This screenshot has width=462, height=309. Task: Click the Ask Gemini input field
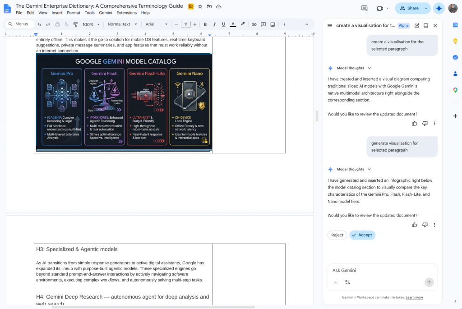pos(383,270)
